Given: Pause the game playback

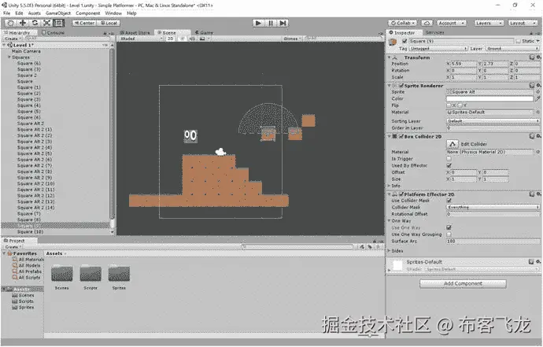Looking at the screenshot, I should [271, 23].
